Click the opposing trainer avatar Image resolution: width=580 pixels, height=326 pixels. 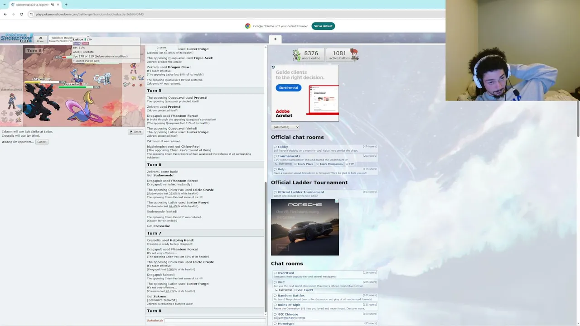(134, 69)
